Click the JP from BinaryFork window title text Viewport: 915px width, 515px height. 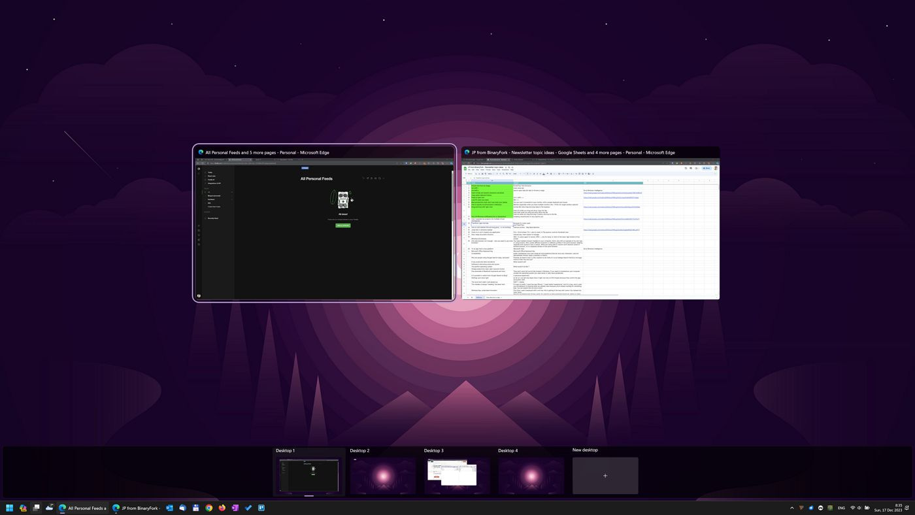pos(573,152)
